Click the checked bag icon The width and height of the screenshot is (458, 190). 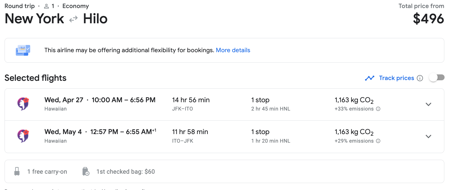[x=86, y=172]
